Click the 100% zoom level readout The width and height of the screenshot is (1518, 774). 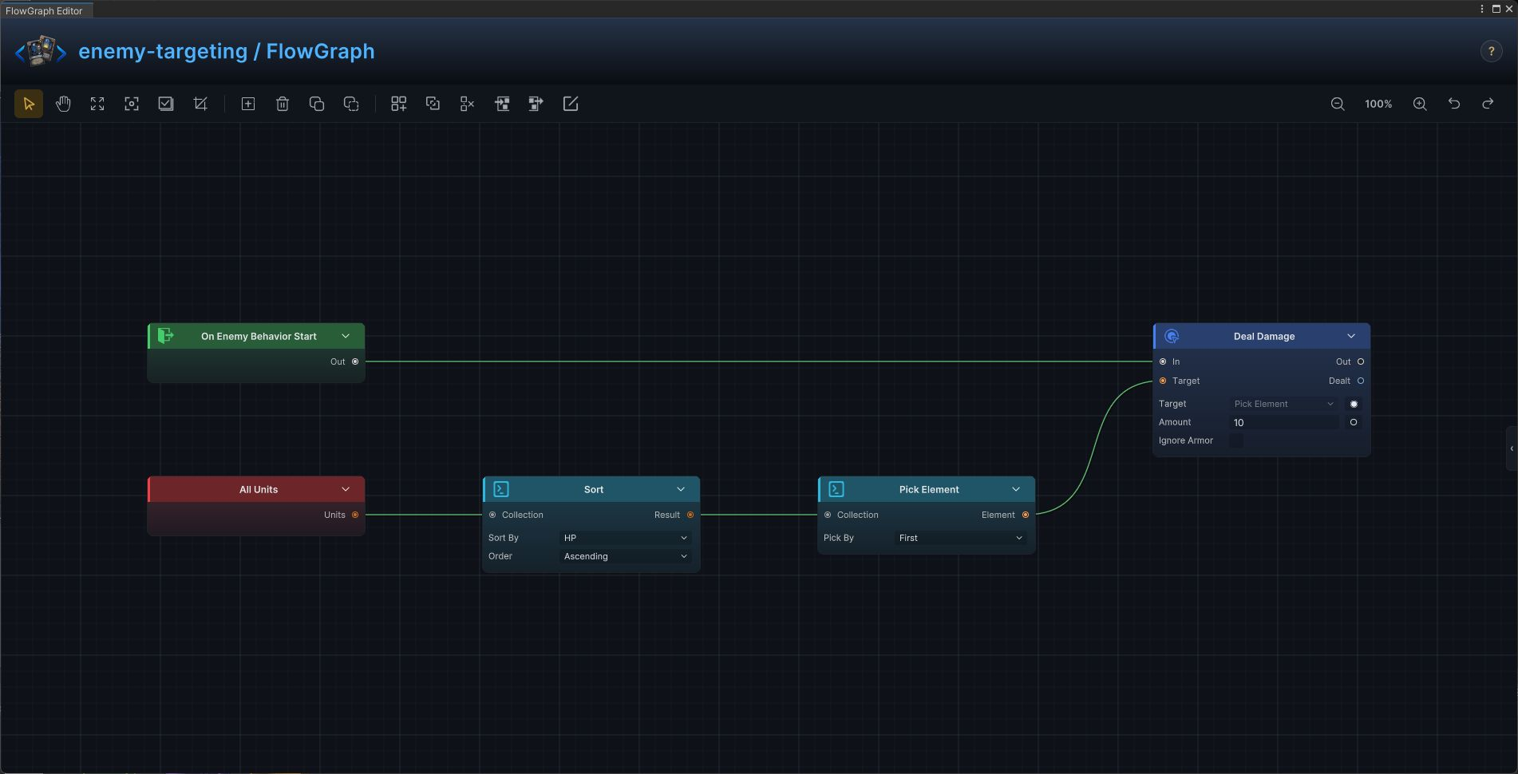[x=1378, y=104]
